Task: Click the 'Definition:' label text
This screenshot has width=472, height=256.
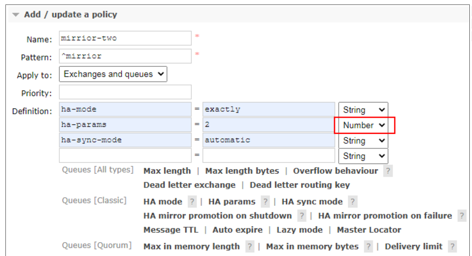Action: [x=32, y=111]
